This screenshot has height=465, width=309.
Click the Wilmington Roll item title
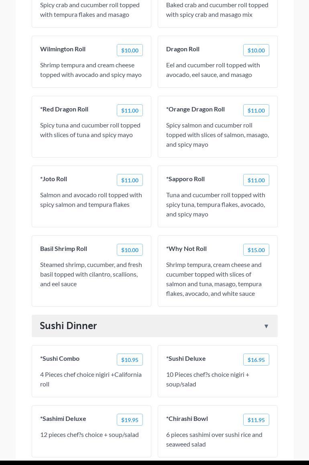pos(63,49)
